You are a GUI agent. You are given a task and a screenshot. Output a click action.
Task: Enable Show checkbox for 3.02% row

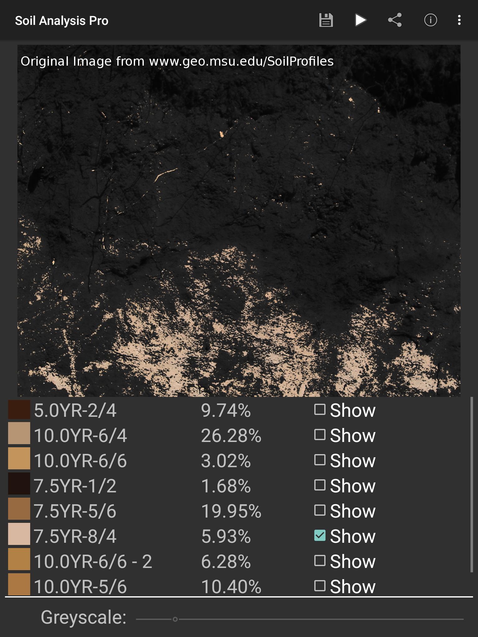(320, 460)
